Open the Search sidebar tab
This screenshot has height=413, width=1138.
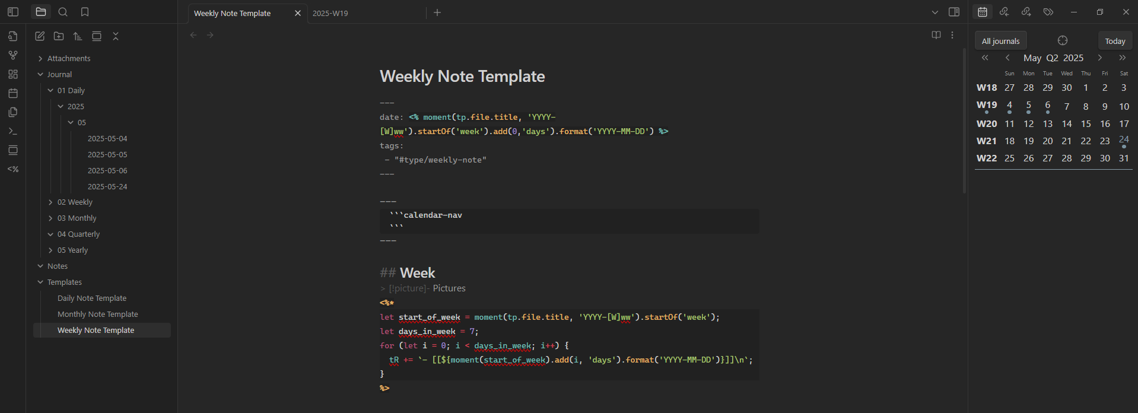click(63, 12)
